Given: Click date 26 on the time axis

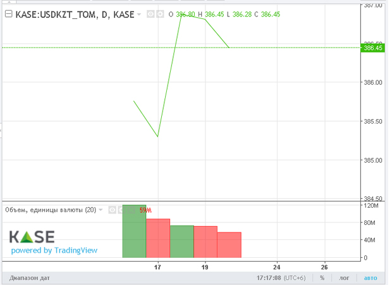Looking at the screenshot, I should (324, 267).
